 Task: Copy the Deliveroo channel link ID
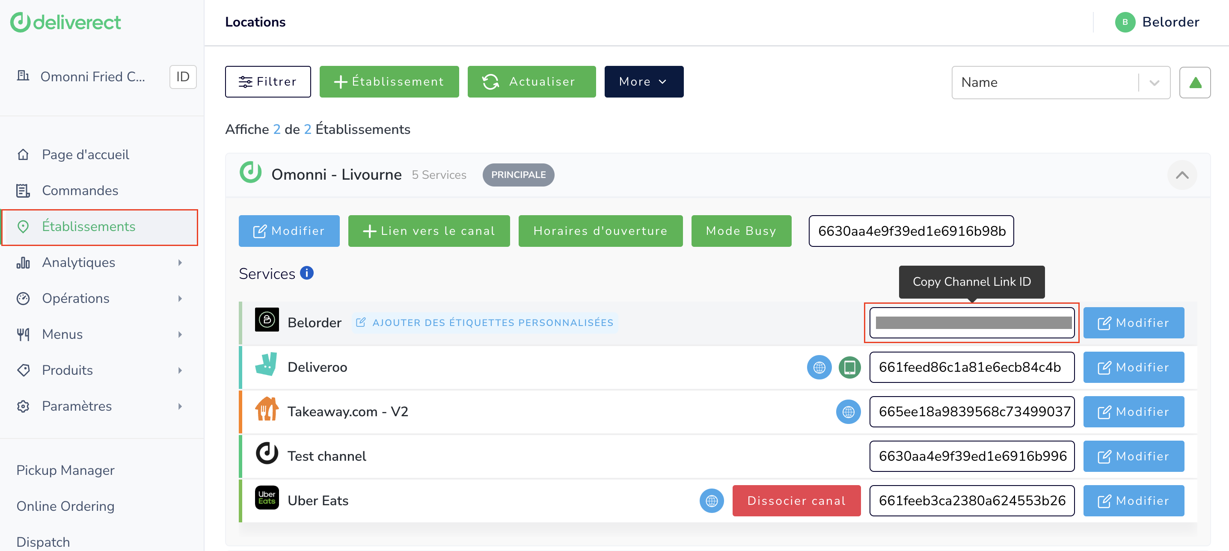(971, 367)
